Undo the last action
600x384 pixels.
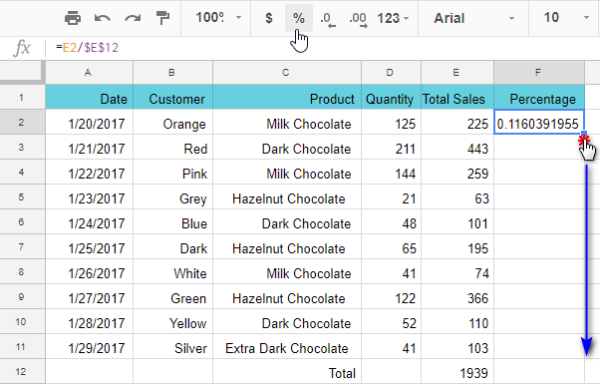click(x=103, y=18)
